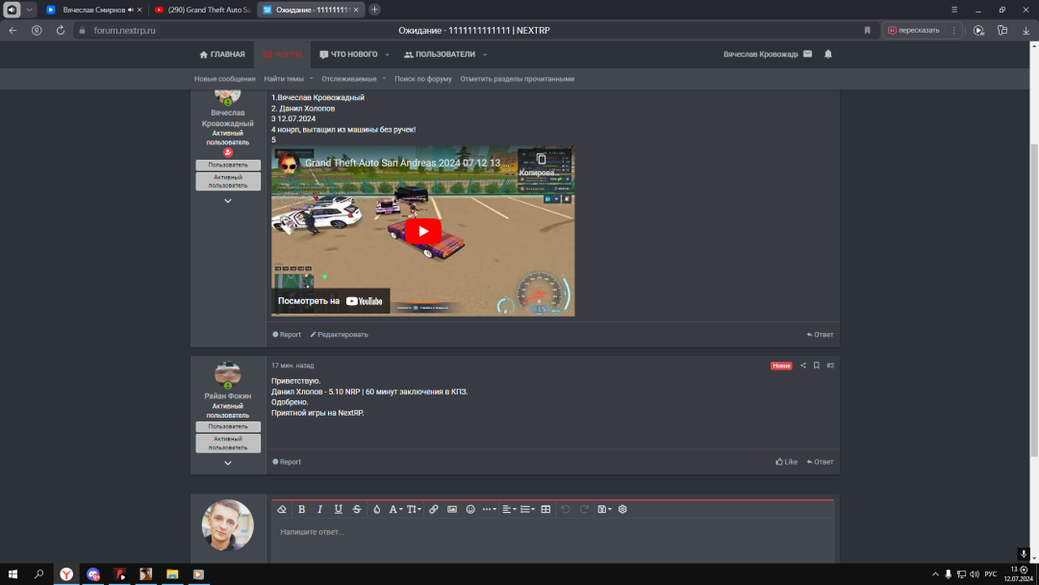Report the first post
Image resolution: width=1039 pixels, height=585 pixels.
[287, 335]
